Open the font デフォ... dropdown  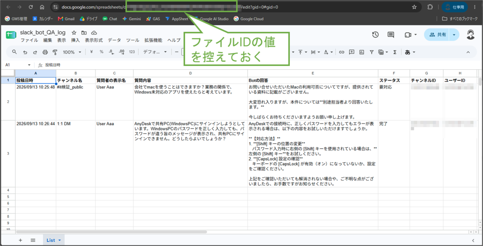154,52
